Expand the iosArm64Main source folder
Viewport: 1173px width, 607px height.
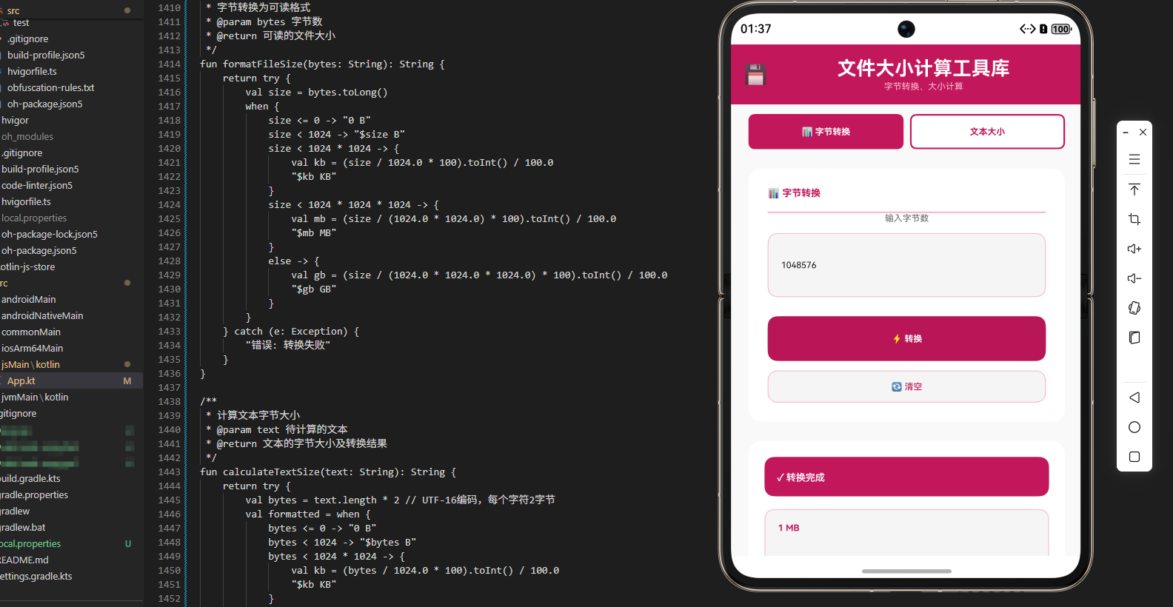coord(33,349)
